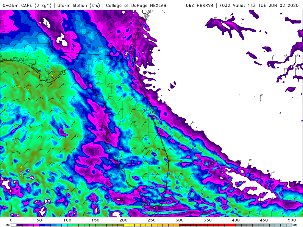Click the right arrow end of color bar
This screenshot has height=227, width=303.
click(295, 225)
